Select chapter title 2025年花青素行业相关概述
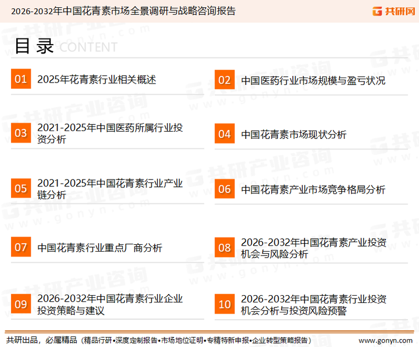This screenshot has height=347, width=419. pos(97,80)
